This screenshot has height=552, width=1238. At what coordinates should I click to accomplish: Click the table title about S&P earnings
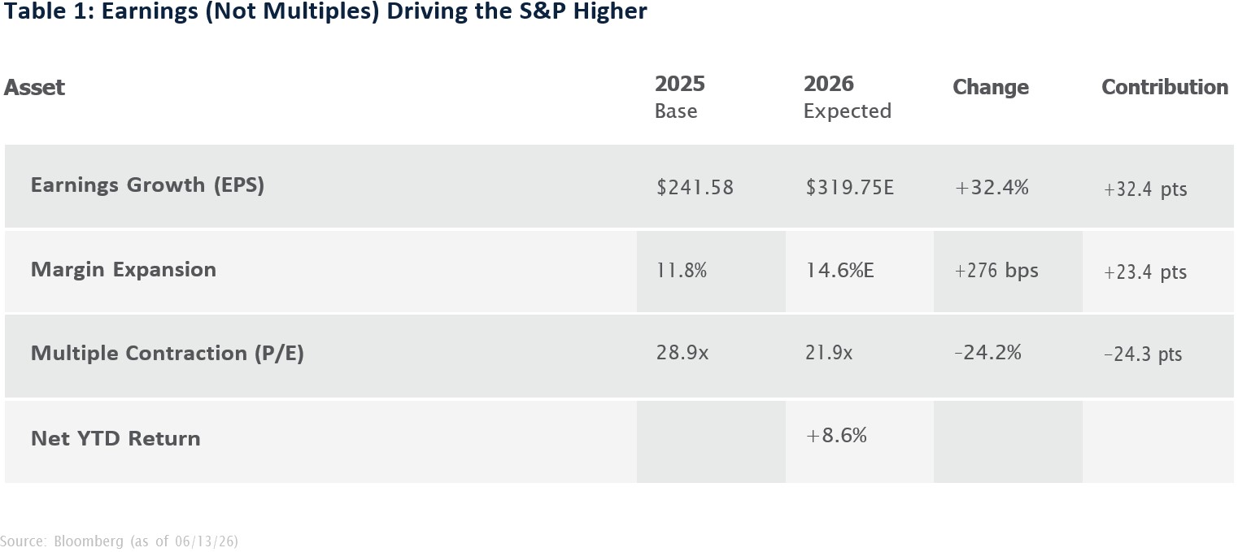click(x=326, y=13)
